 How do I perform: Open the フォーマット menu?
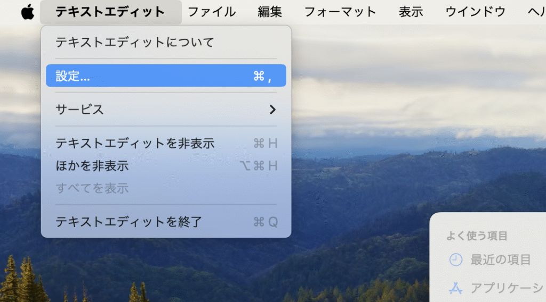pyautogui.click(x=340, y=12)
